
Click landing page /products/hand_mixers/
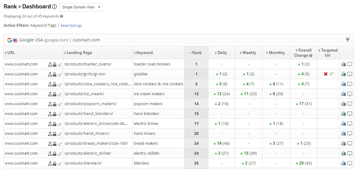click(x=87, y=134)
